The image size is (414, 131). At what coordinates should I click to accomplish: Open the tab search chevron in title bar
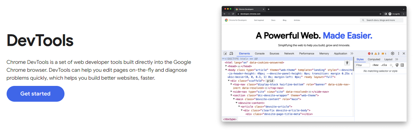tap(404, 9)
